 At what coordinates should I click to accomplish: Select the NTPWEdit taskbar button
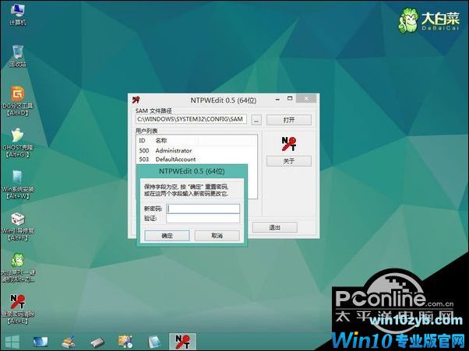coord(182,342)
